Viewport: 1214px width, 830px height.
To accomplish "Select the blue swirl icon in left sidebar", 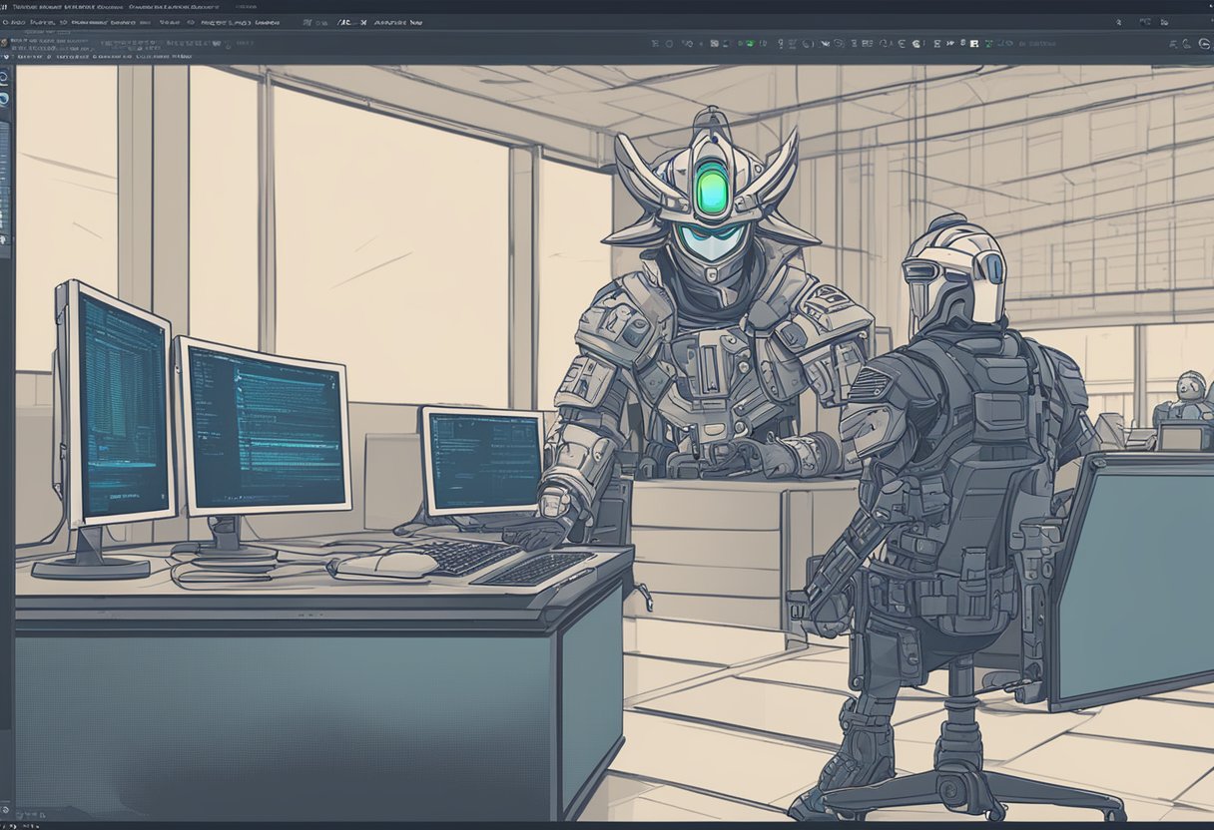I will [5, 98].
